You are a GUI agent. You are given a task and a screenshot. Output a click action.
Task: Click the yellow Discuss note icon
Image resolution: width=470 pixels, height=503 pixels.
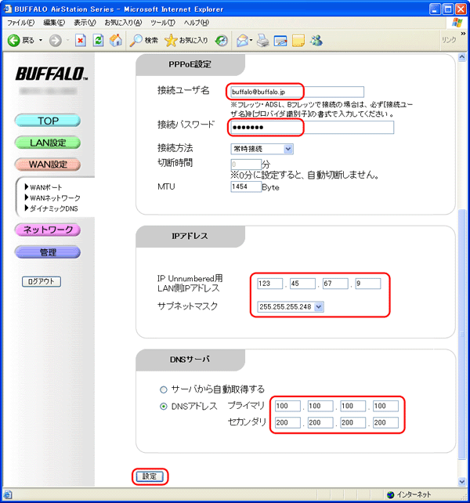click(x=298, y=41)
